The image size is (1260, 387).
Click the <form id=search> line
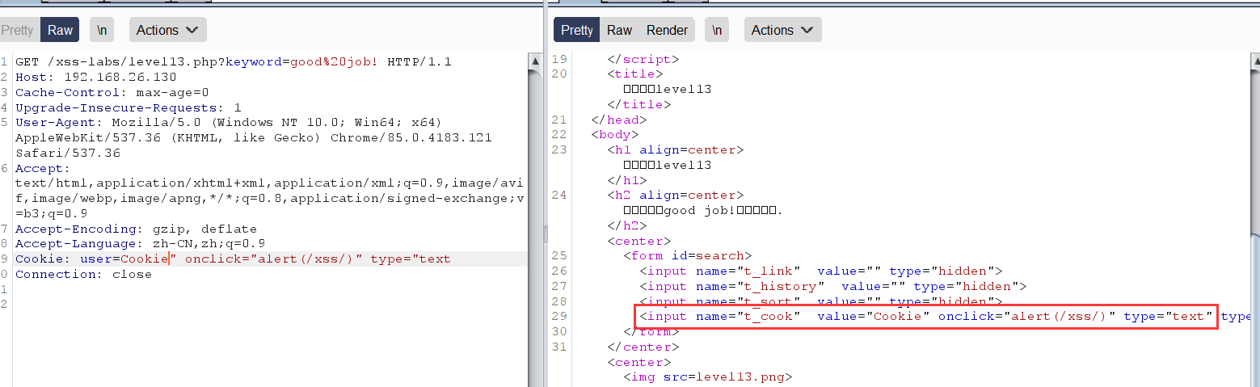(688, 256)
